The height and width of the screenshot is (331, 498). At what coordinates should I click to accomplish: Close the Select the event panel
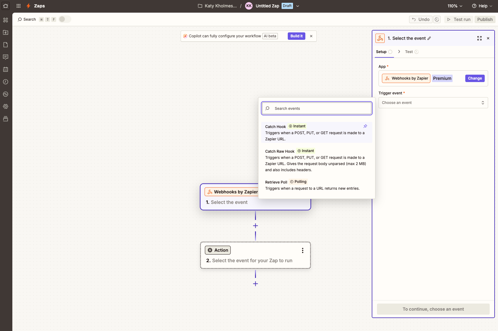[488, 38]
